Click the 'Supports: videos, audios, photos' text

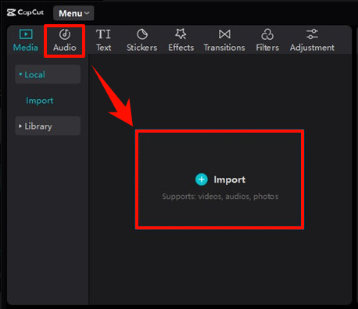tap(220, 197)
